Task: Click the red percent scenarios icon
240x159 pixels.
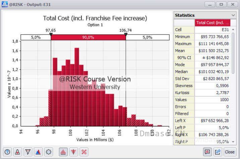Action: point(84,152)
